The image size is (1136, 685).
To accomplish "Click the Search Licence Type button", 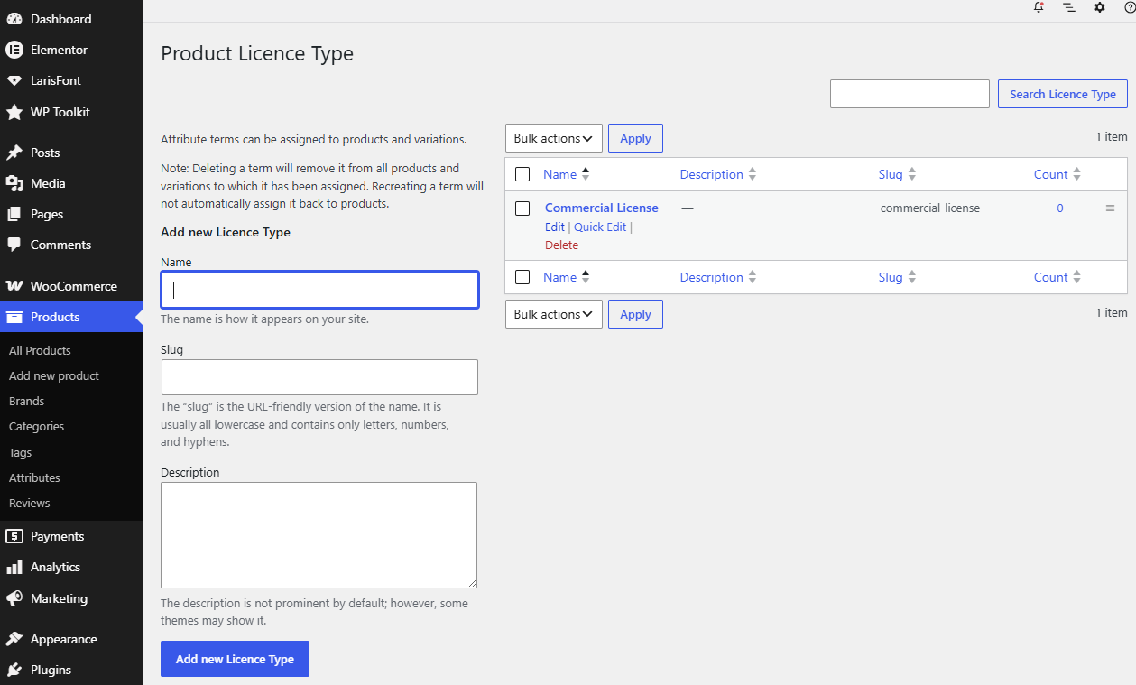I will (x=1063, y=94).
